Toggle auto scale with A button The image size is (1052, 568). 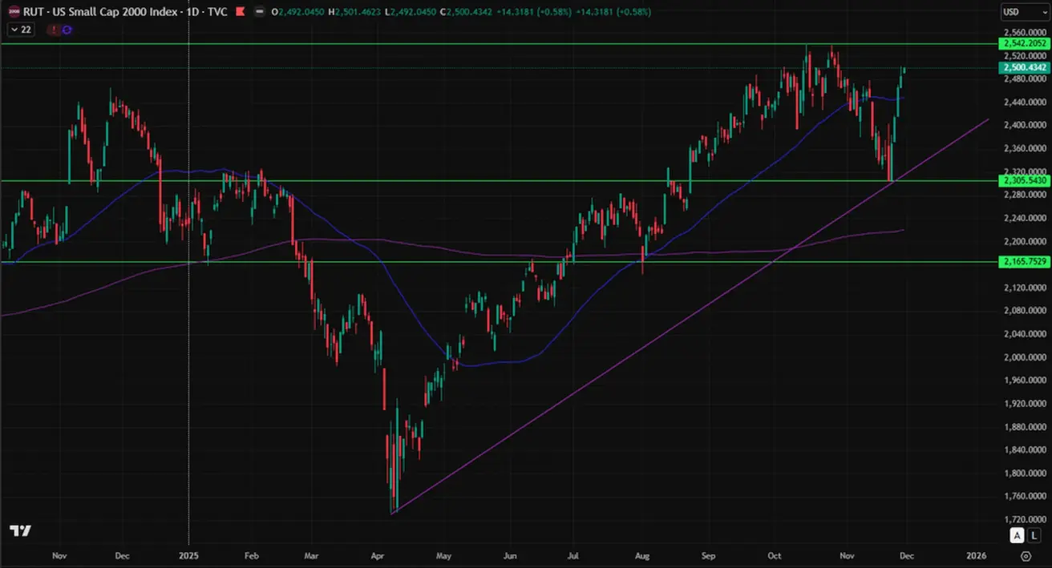tap(1017, 535)
